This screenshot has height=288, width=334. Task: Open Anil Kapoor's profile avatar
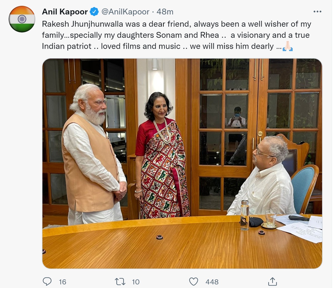[22, 19]
